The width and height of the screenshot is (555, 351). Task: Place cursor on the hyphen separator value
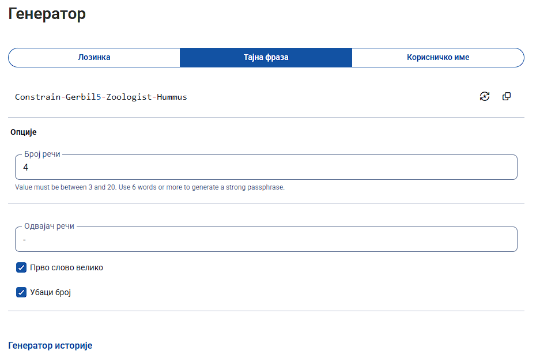click(25, 240)
